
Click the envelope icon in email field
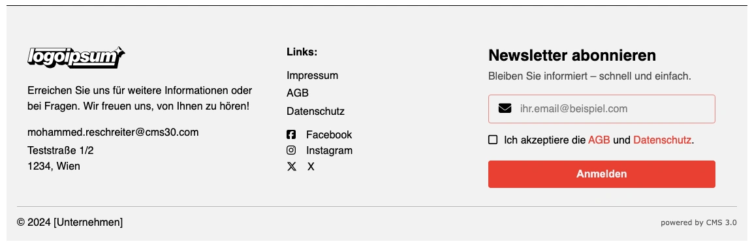[x=505, y=108]
